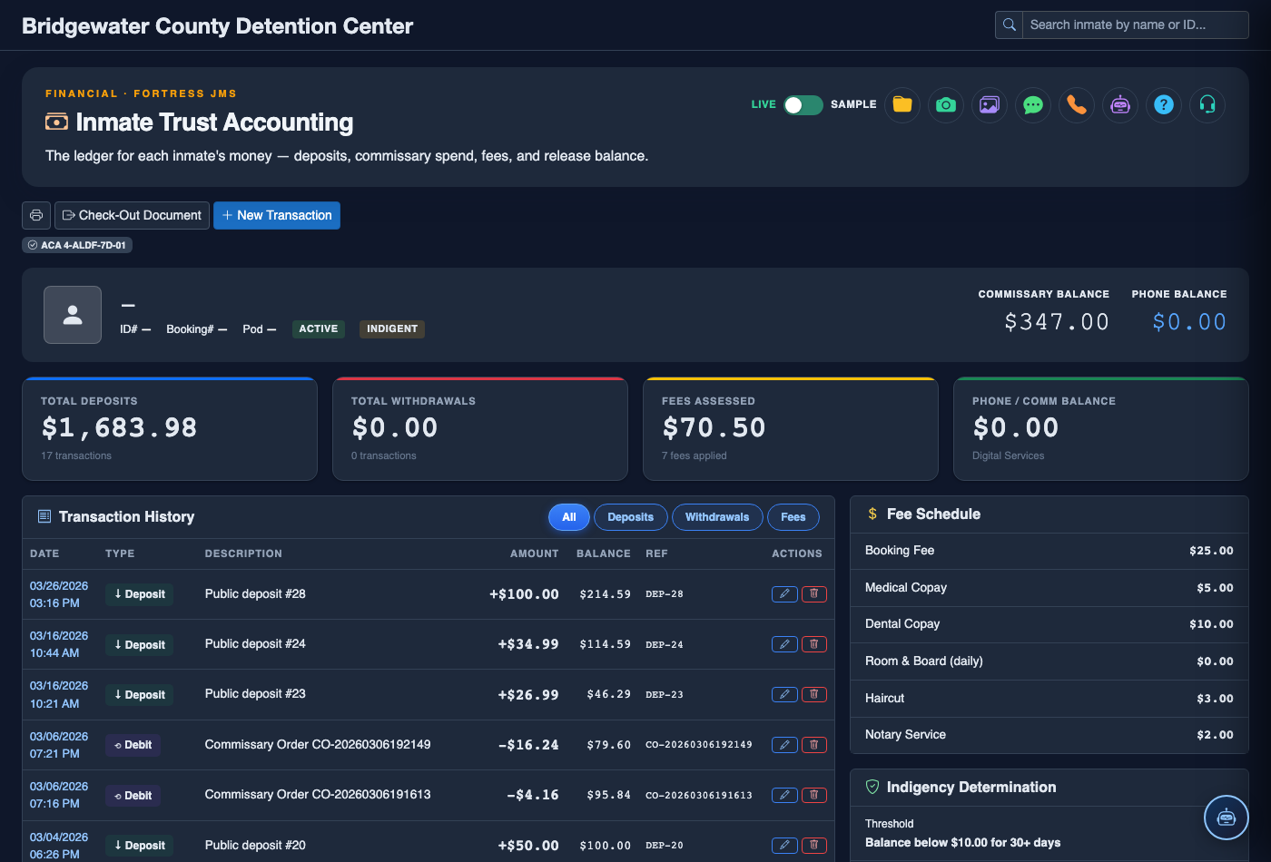Viewport: 1271px width, 862px height.
Task: Open the purple robot assistant icon
Action: [x=1120, y=105]
